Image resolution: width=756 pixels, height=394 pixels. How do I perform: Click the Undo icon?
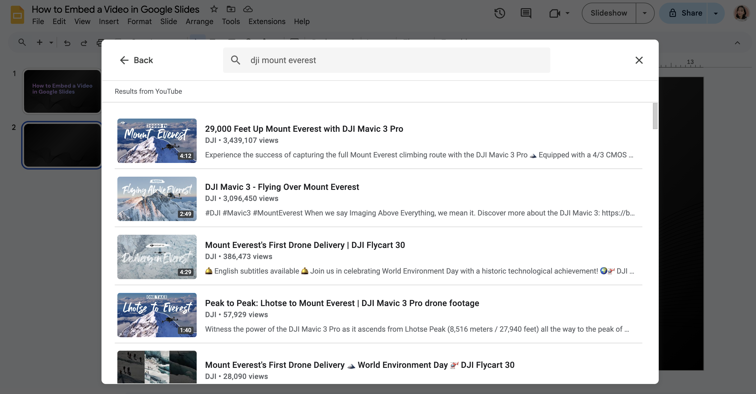pos(67,43)
